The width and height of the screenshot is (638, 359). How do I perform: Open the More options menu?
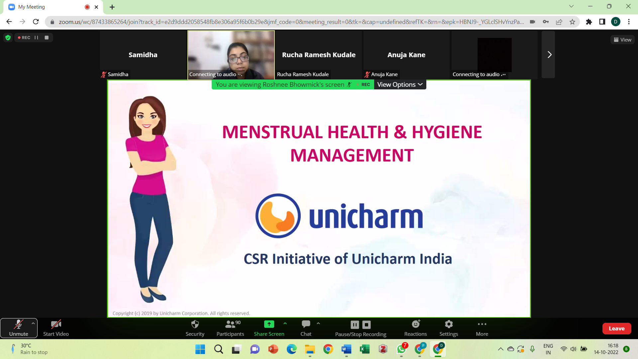[482, 328]
